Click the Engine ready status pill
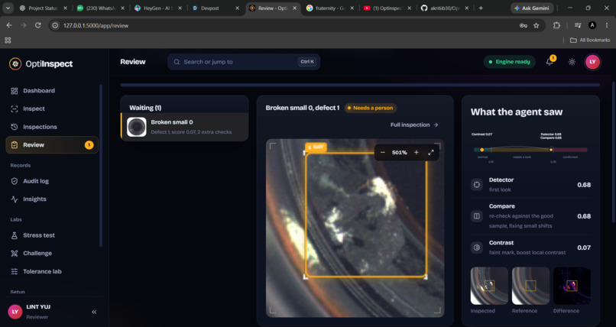 point(509,62)
